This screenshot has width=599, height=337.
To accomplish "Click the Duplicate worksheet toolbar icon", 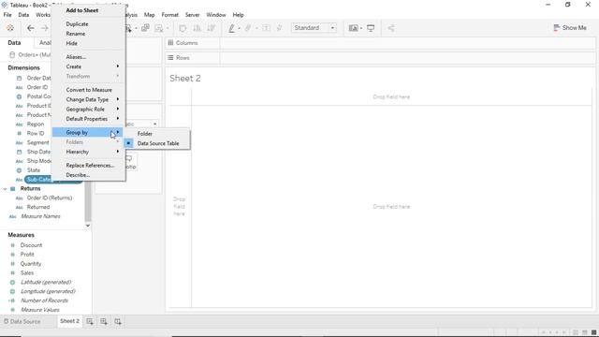I will tap(145, 28).
